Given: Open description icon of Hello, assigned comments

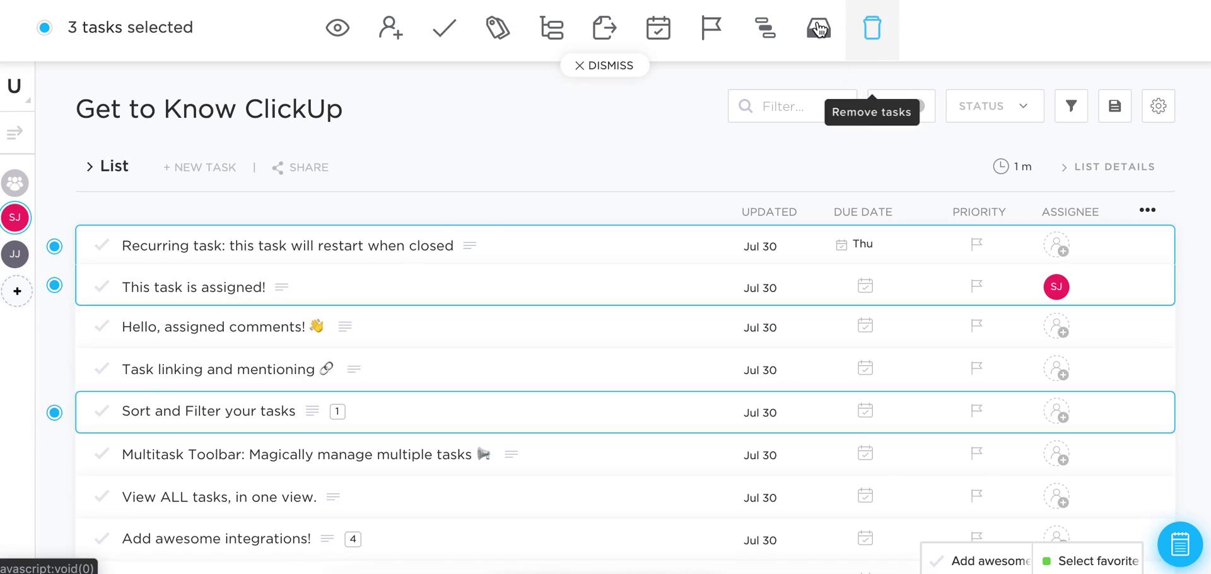Looking at the screenshot, I should 345,327.
